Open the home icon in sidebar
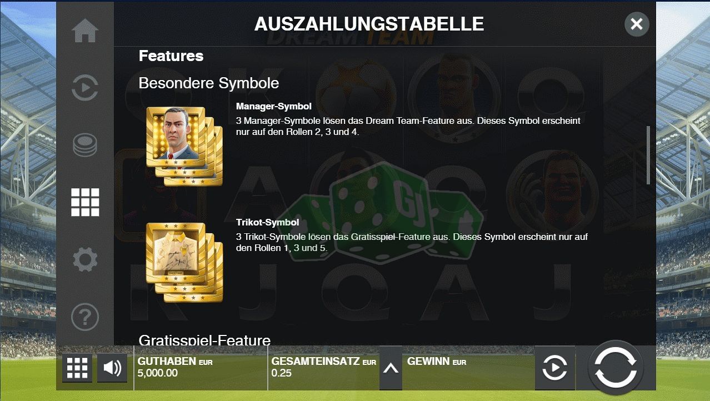 pos(85,31)
